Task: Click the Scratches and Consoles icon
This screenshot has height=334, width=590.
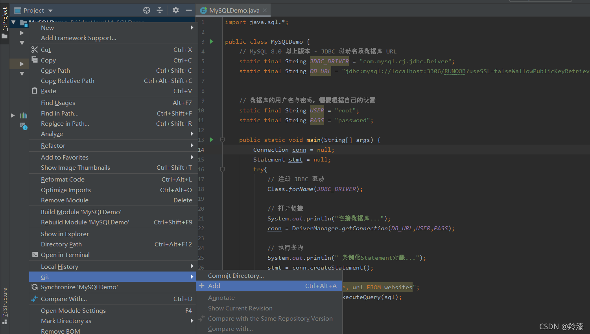Action: click(24, 126)
